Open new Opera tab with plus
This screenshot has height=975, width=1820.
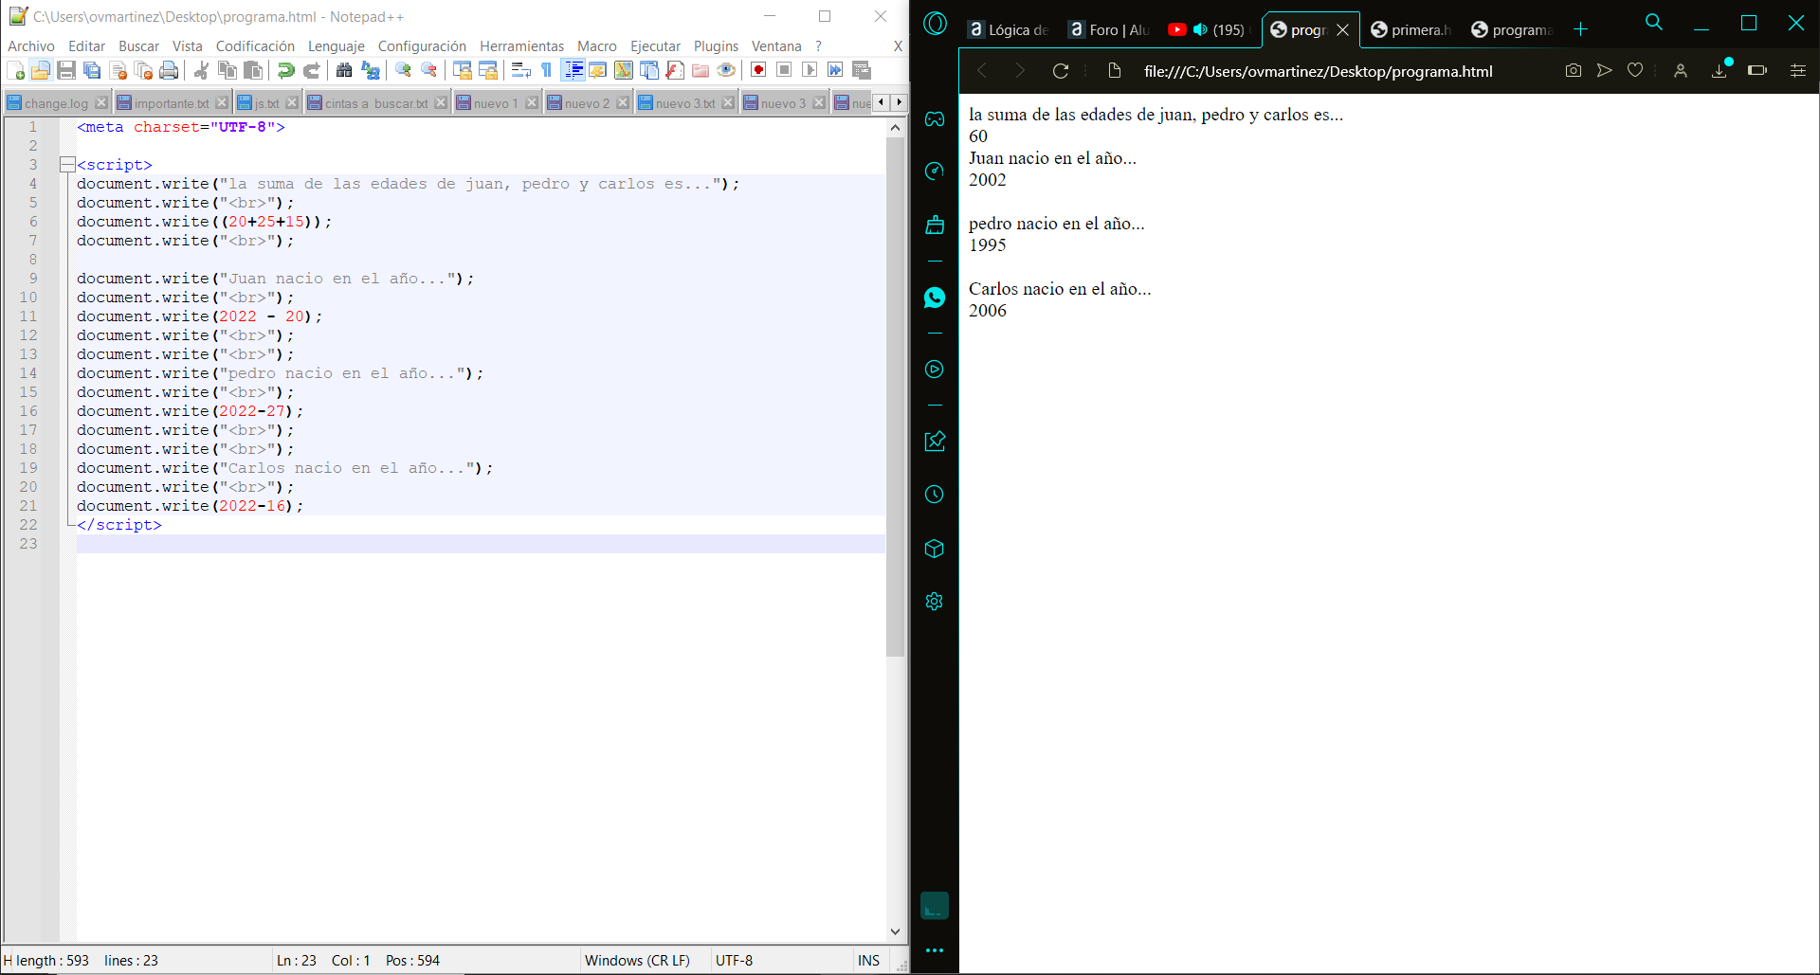point(1580,29)
